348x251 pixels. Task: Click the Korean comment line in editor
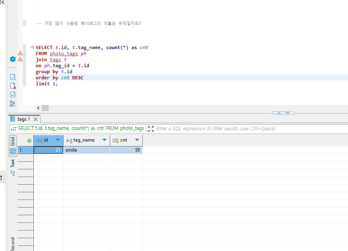[88, 23]
